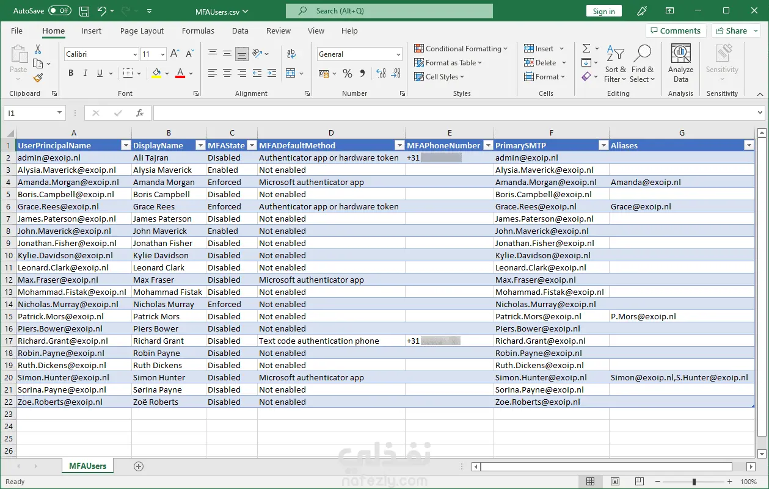769x489 pixels.
Task: Expand the Number format dropdown showing General
Action: point(398,54)
